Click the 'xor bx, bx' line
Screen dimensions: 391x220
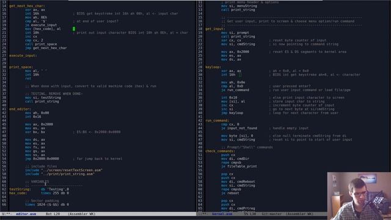(35, 132)
